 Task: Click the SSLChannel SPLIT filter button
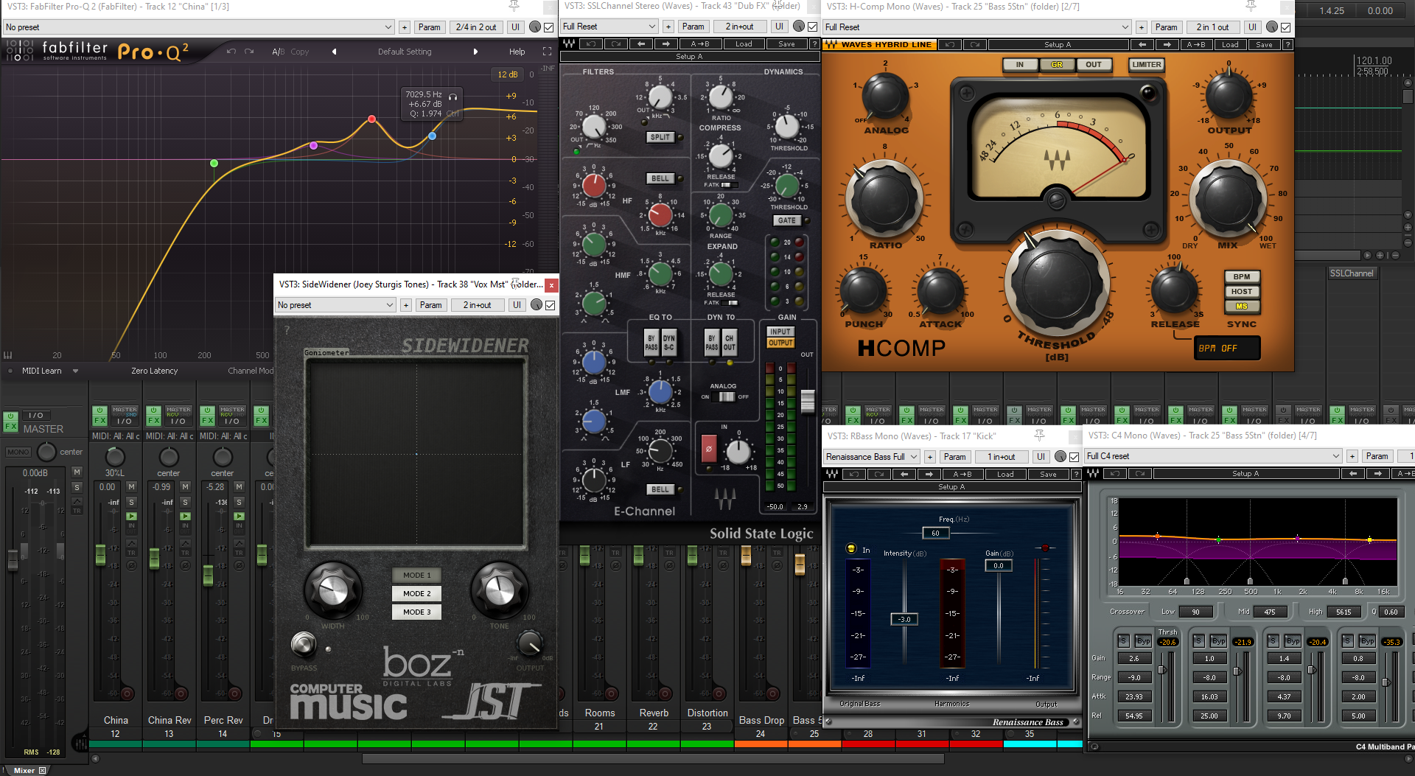pos(660,137)
